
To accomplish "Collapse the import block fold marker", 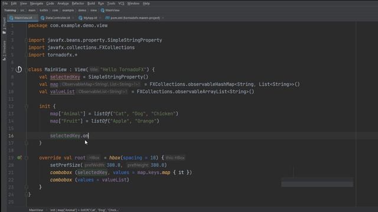I will (x=26, y=40).
